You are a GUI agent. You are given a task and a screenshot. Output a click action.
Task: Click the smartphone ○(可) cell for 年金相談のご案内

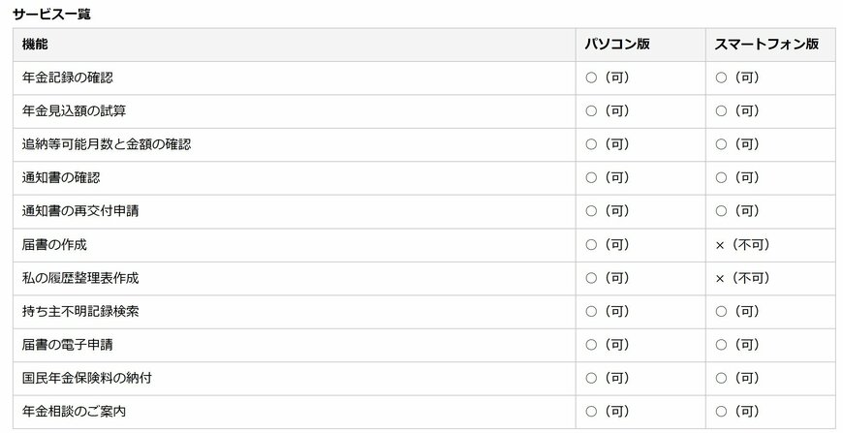point(736,412)
